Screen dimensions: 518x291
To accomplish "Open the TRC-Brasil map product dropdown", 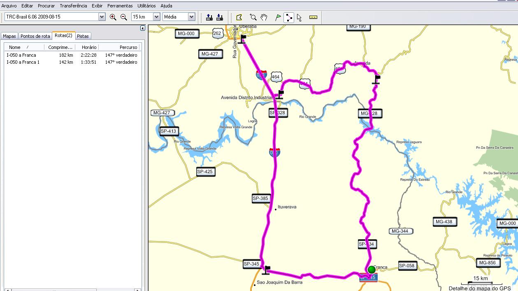I will (102, 17).
